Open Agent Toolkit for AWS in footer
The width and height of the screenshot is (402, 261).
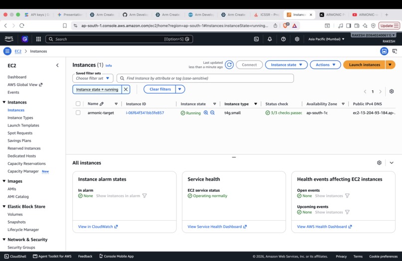52,256
